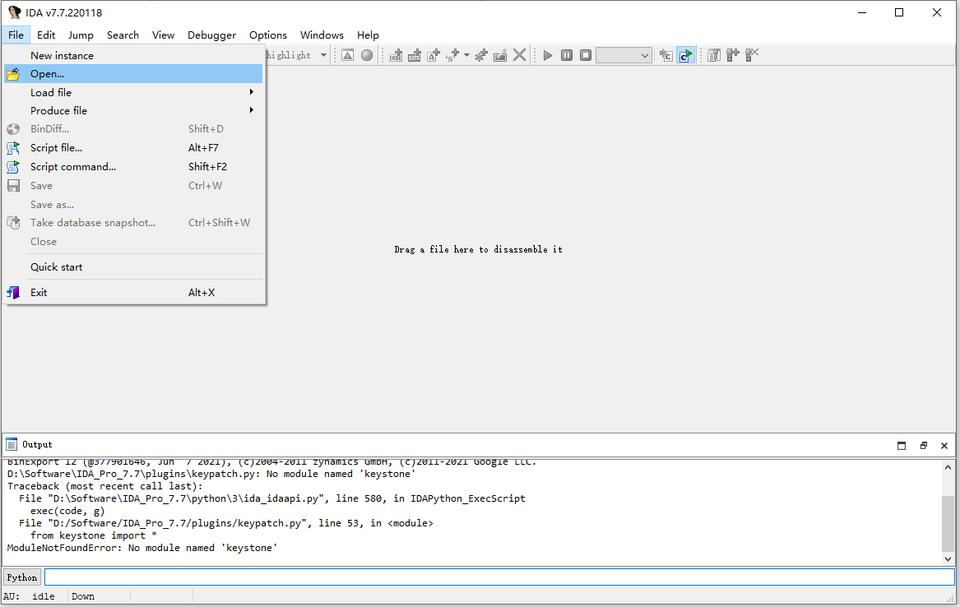
Task: Click 'exec(code, g)' output line
Action: (67, 511)
